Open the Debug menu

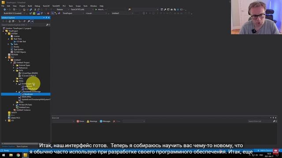(37, 6)
